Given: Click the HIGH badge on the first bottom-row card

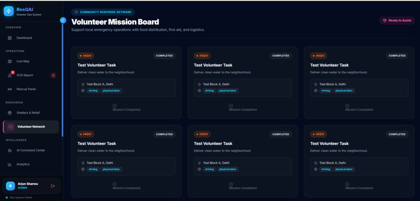Looking at the screenshot, I should point(85,134).
